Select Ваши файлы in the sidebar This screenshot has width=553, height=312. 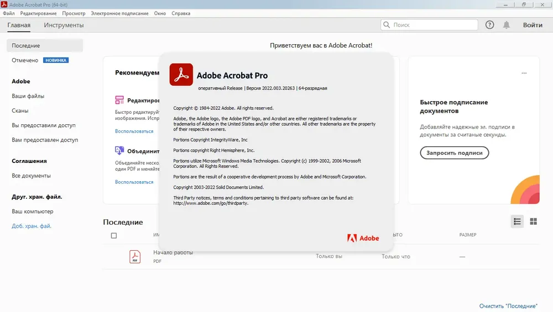(28, 96)
